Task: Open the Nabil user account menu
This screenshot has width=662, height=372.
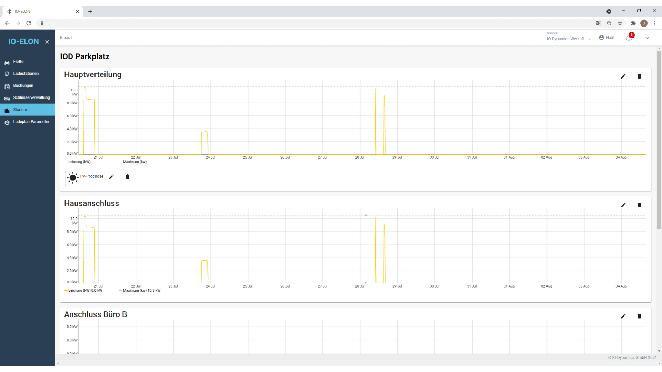Action: [606, 38]
